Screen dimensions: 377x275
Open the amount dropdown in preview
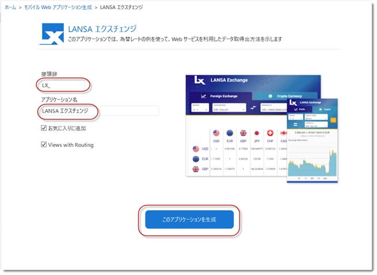click(200, 107)
